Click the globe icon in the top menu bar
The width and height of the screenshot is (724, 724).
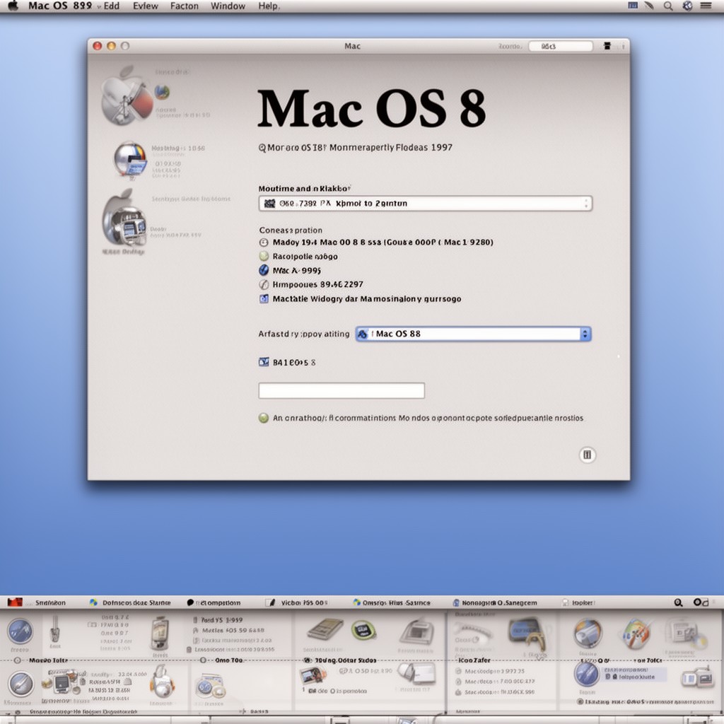(x=687, y=6)
